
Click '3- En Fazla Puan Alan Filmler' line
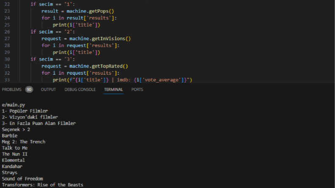tap(39, 124)
